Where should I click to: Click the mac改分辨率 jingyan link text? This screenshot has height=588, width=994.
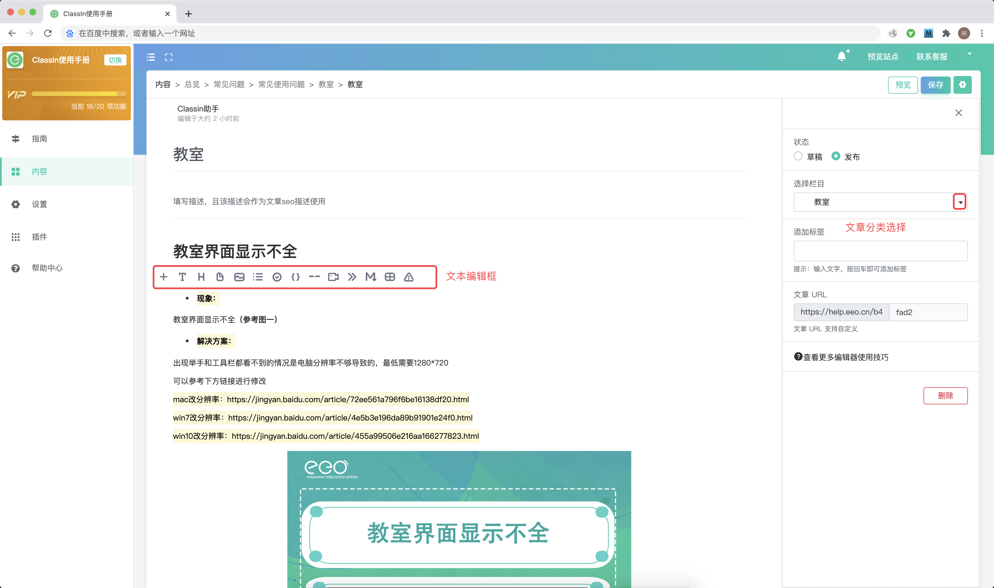click(321, 399)
